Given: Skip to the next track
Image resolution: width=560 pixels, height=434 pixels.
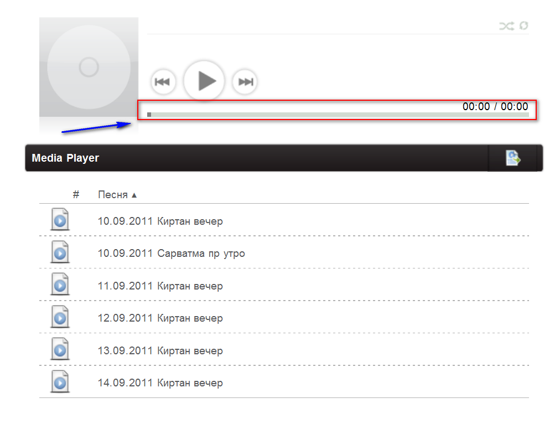Looking at the screenshot, I should (245, 82).
